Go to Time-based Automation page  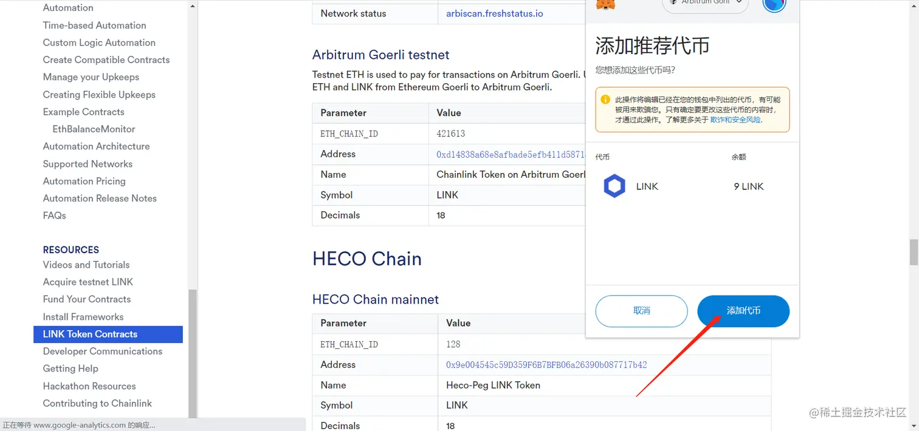point(94,25)
